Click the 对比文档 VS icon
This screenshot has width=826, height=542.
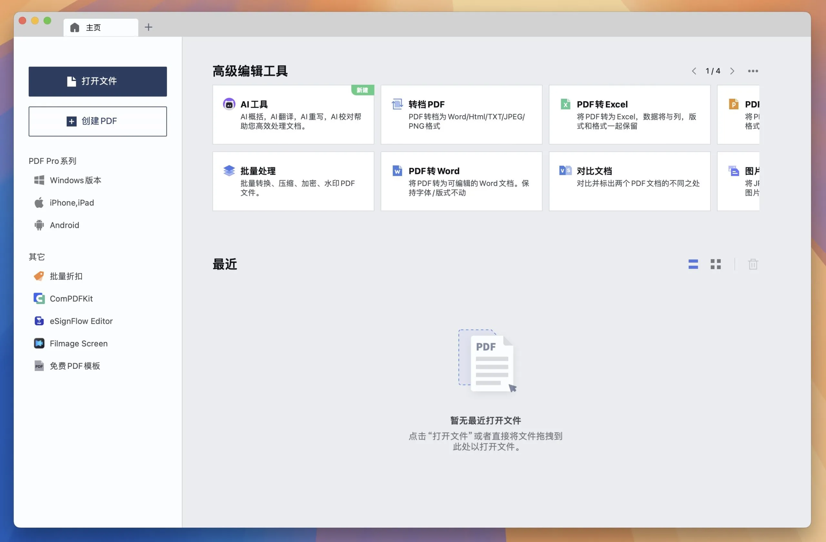click(x=565, y=170)
